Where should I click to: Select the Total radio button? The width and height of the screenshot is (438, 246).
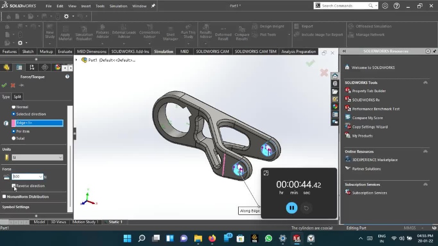[x=13, y=138]
